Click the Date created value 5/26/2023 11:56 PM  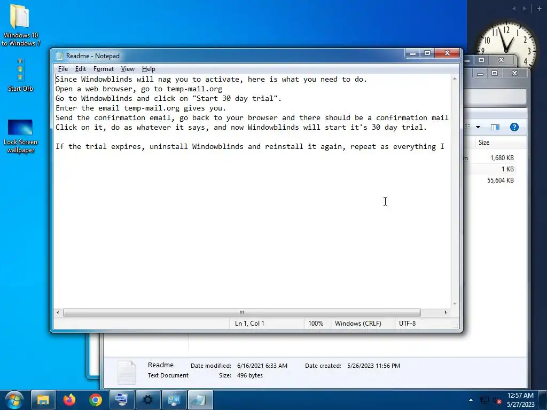tap(373, 366)
